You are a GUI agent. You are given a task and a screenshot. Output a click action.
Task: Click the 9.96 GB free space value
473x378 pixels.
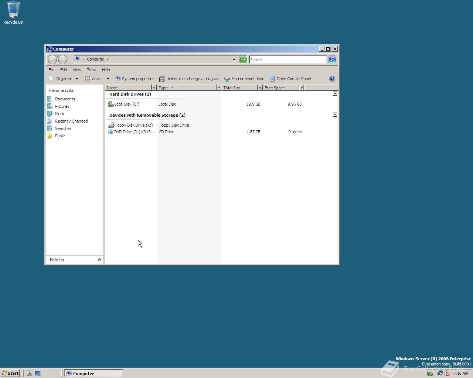coord(295,104)
